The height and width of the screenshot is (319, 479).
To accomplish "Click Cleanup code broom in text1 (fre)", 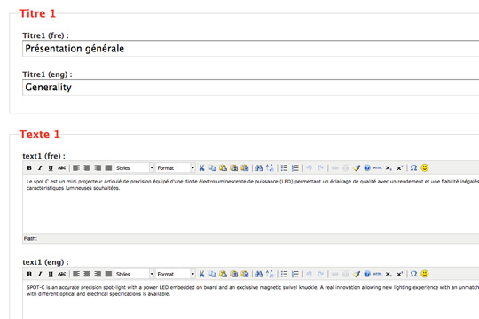I will (357, 167).
